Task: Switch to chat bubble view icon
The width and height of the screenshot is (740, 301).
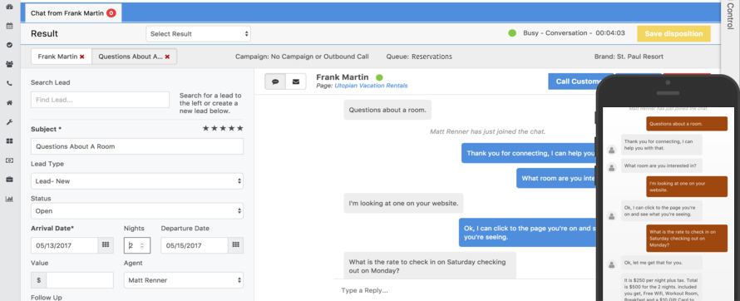Action: click(x=275, y=81)
